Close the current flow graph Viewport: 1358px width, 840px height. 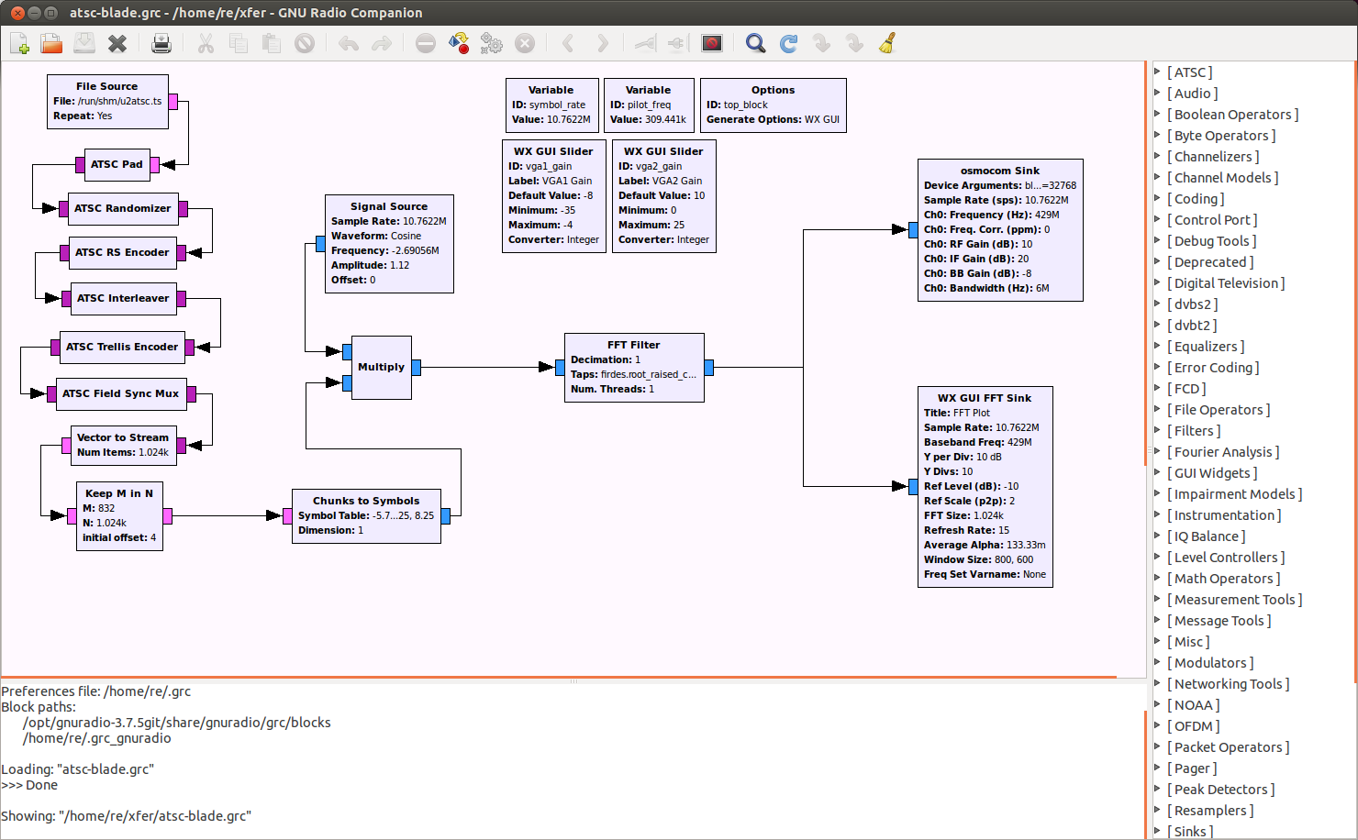click(117, 43)
